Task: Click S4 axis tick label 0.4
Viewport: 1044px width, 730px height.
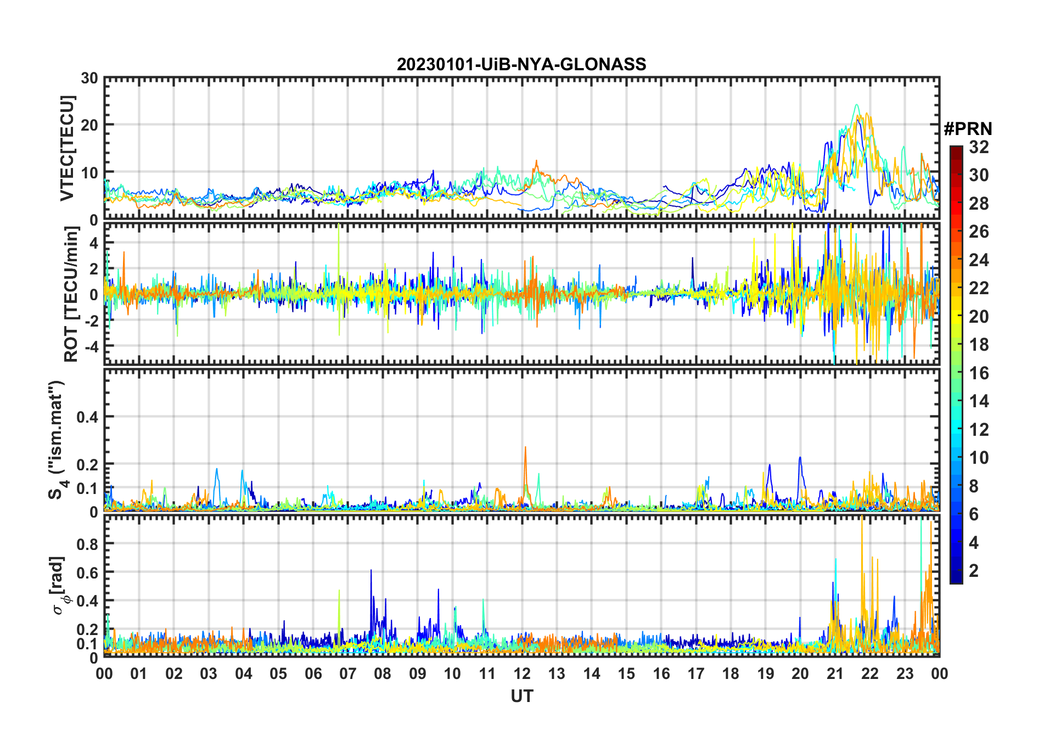Action: (88, 417)
